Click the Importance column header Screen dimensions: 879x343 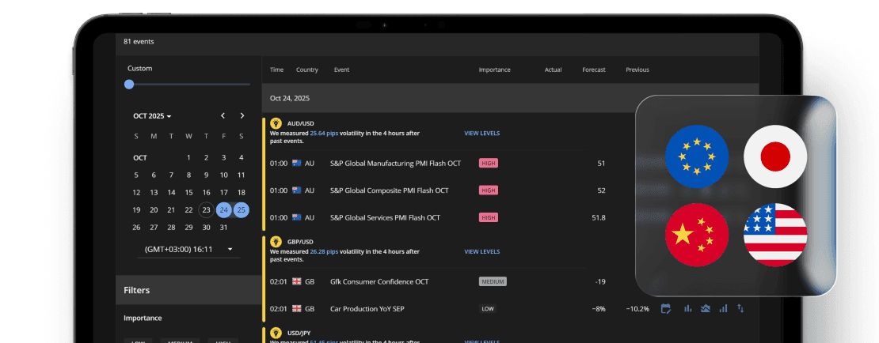[494, 70]
